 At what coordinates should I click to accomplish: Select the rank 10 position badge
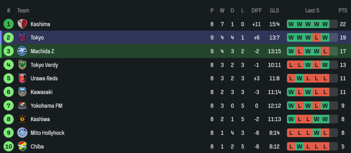coord(9,146)
